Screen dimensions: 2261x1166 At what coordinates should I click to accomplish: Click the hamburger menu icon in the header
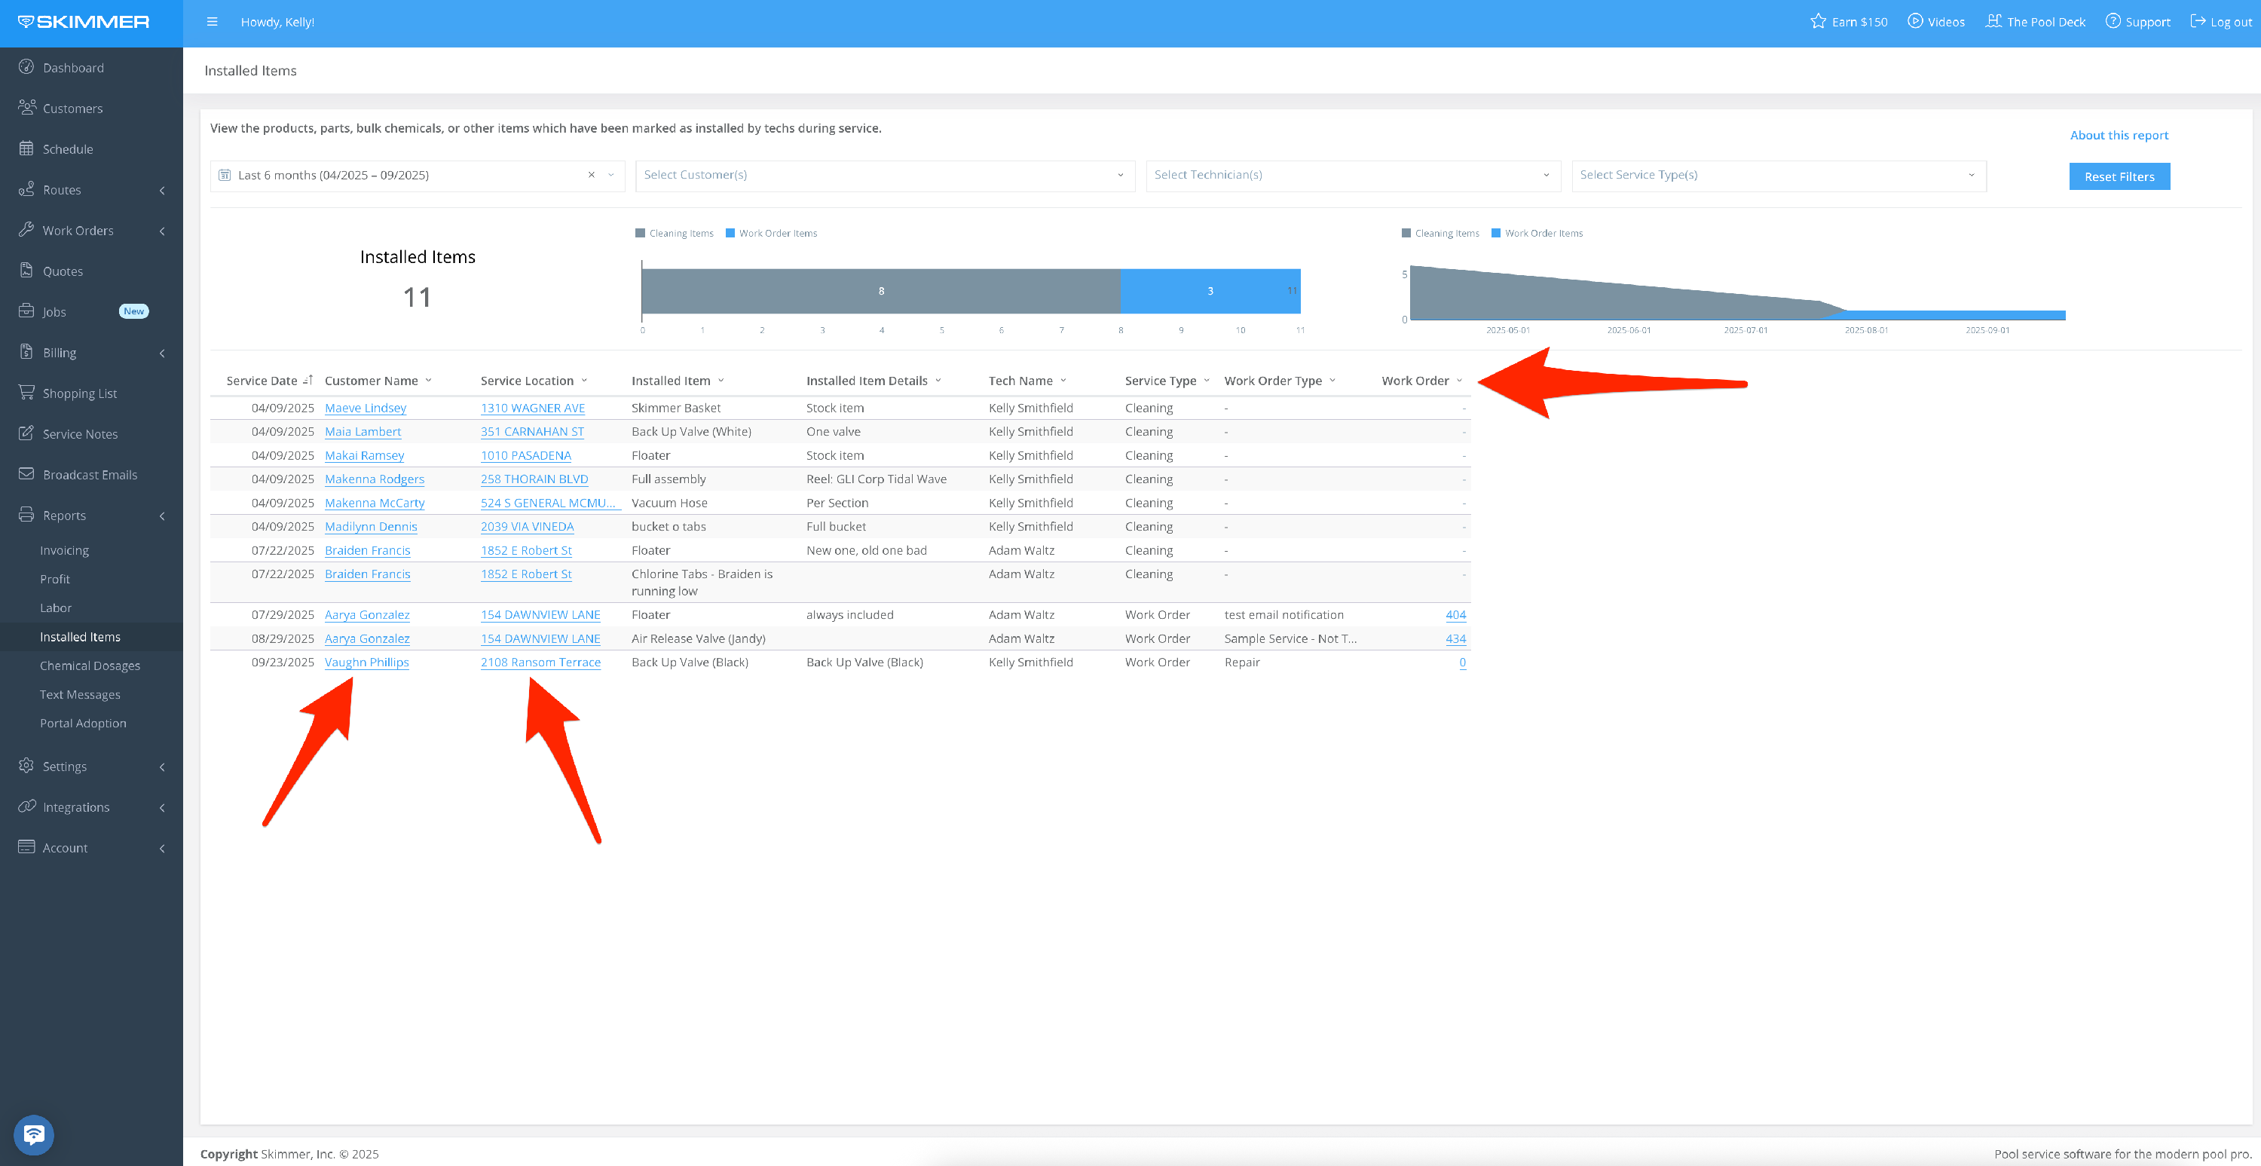click(x=212, y=22)
